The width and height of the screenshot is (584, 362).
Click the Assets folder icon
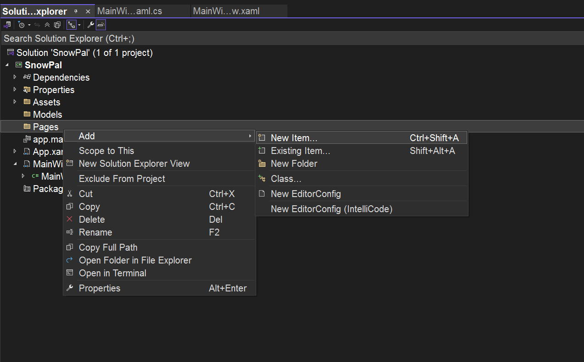pyautogui.click(x=27, y=102)
